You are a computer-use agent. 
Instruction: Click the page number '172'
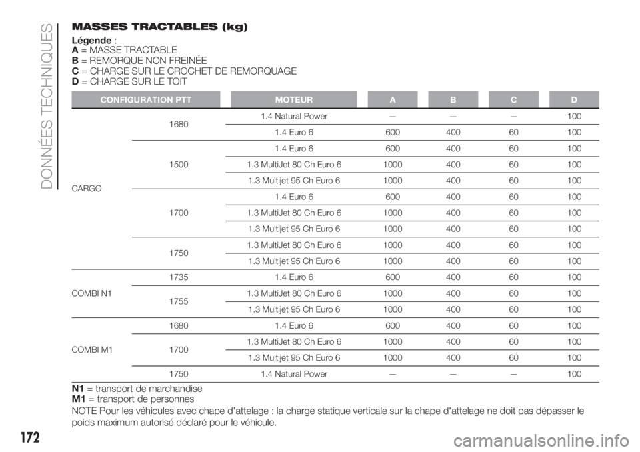click(31, 438)
